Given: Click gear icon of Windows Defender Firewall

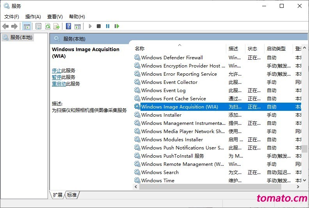Looking at the screenshot, I should [x=137, y=57].
